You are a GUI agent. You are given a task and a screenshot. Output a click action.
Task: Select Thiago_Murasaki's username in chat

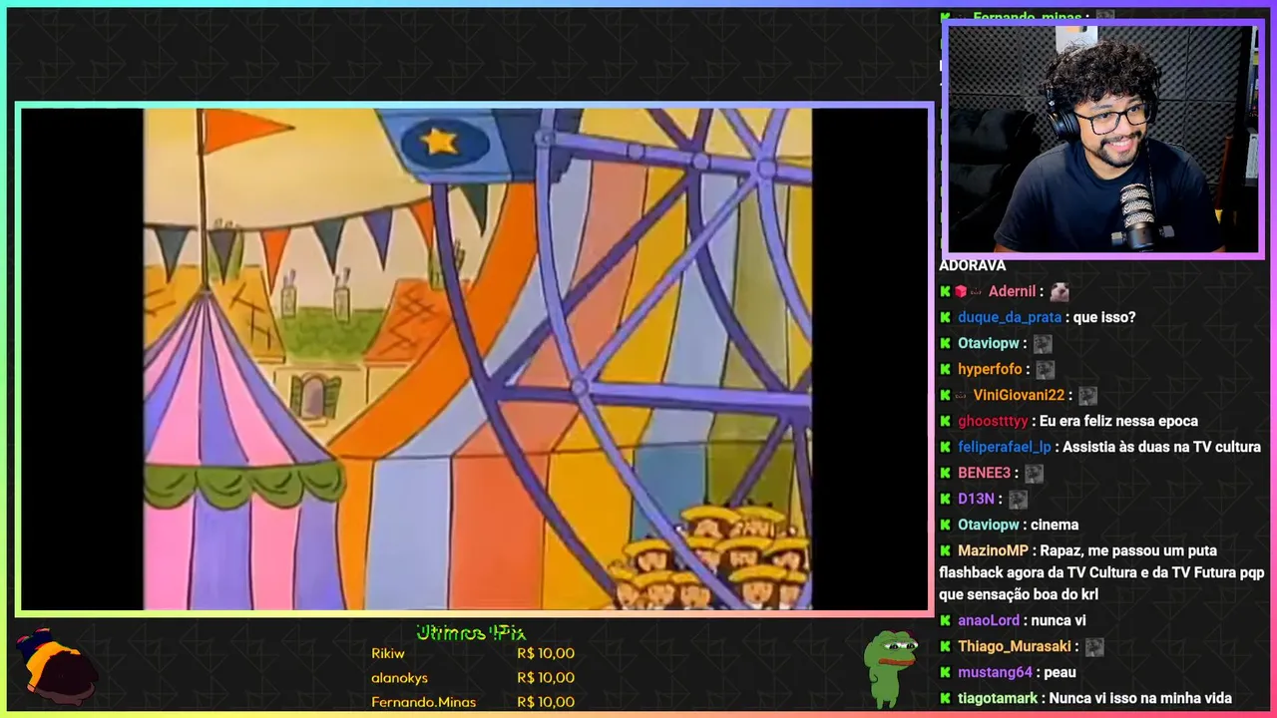(x=1015, y=646)
